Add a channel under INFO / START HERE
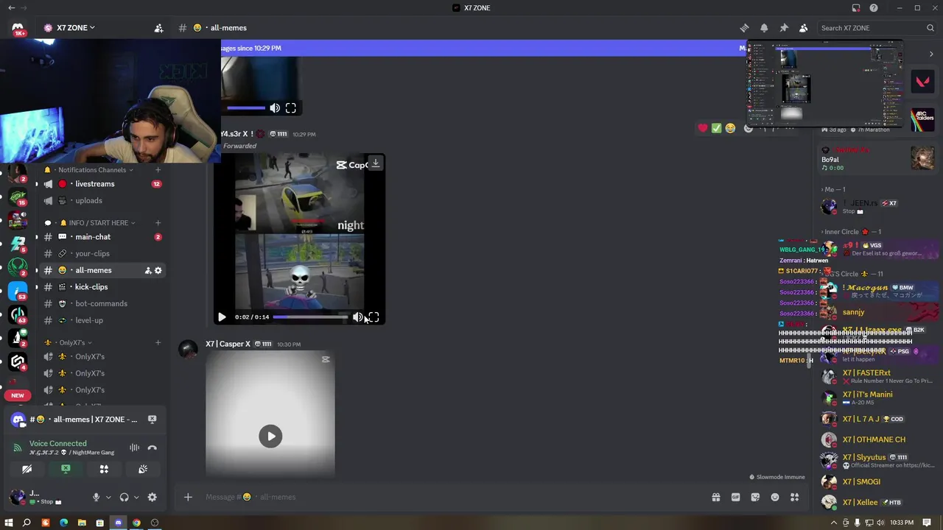Screen dimensions: 943x530 [158, 223]
